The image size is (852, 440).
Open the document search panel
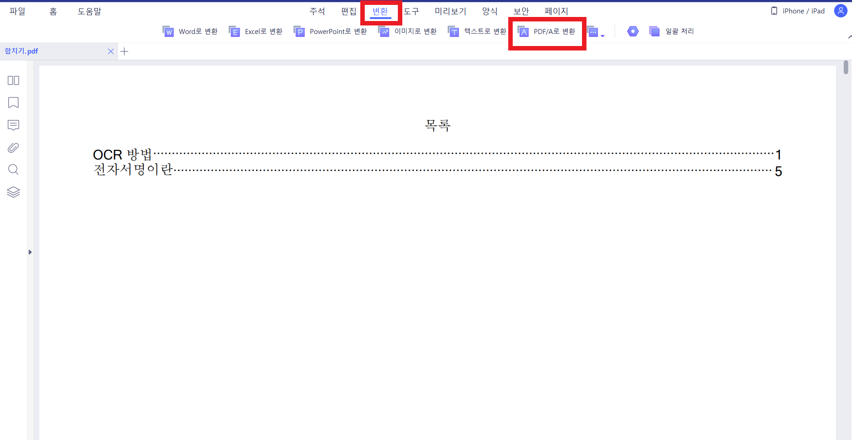13,170
